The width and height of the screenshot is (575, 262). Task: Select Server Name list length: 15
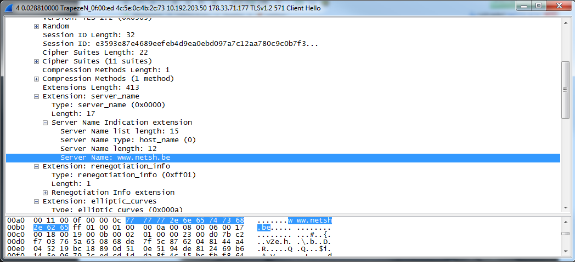[x=120, y=131]
